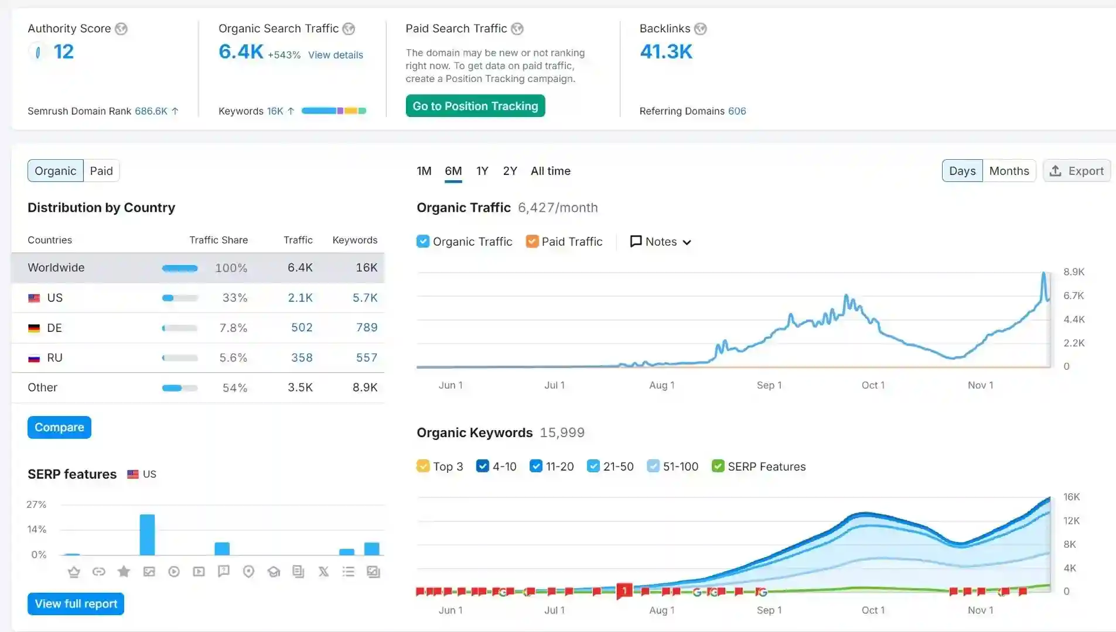Viewport: 1116px width, 632px height.
Task: Click the question bubble SERP feature icon
Action: click(223, 571)
